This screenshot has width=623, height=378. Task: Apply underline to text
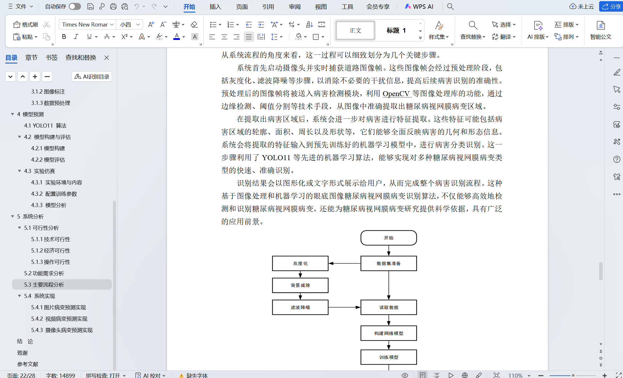[x=89, y=37]
